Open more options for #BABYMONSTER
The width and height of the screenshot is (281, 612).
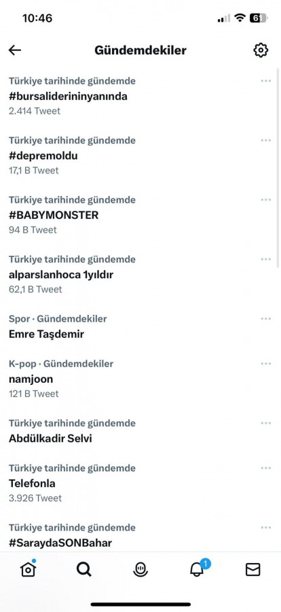[x=266, y=200]
